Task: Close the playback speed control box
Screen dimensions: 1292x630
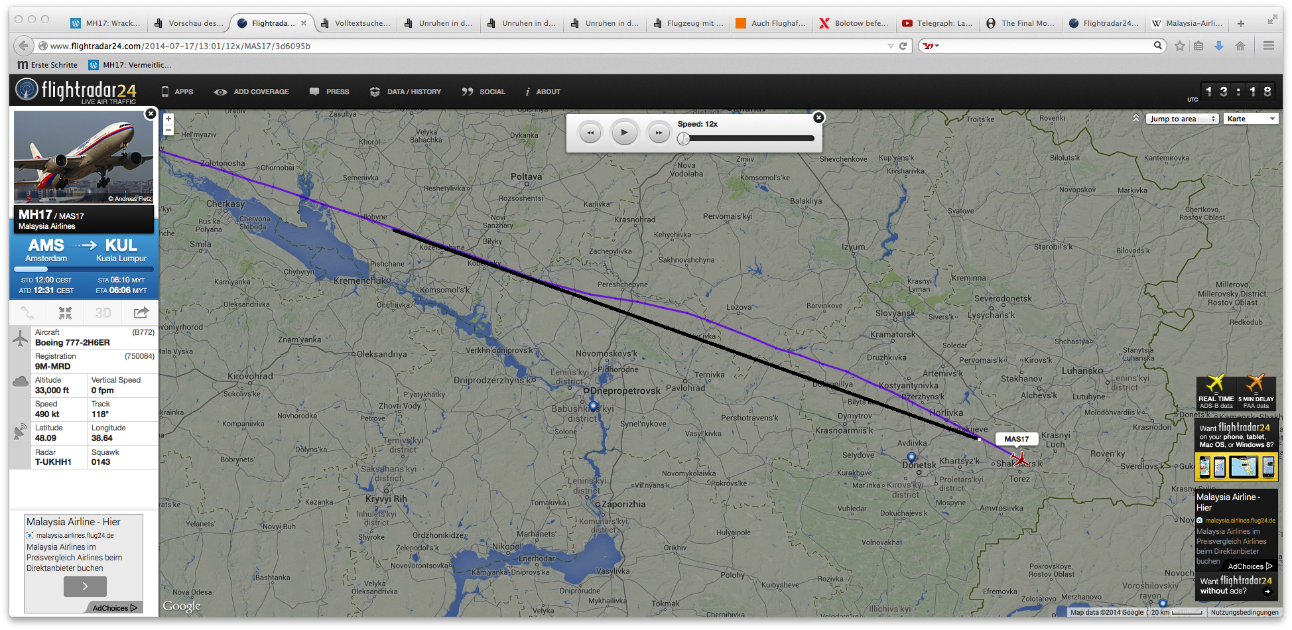Action: tap(818, 117)
